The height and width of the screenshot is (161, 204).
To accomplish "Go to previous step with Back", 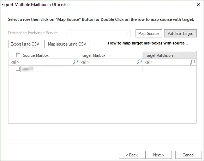I will (132, 155).
